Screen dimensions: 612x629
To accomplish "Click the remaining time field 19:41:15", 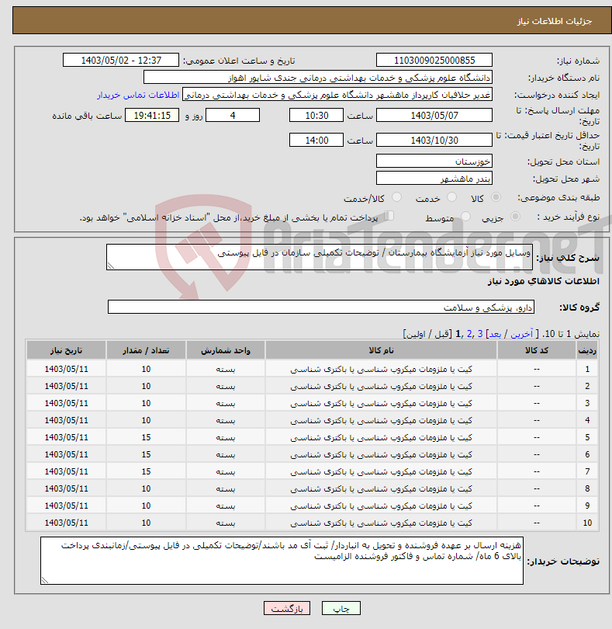I will coord(152,116).
